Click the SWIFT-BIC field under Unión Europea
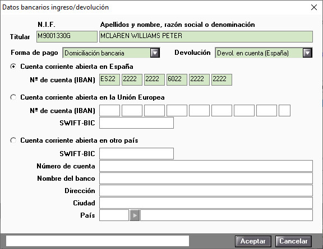323x249 pixels. (137, 123)
